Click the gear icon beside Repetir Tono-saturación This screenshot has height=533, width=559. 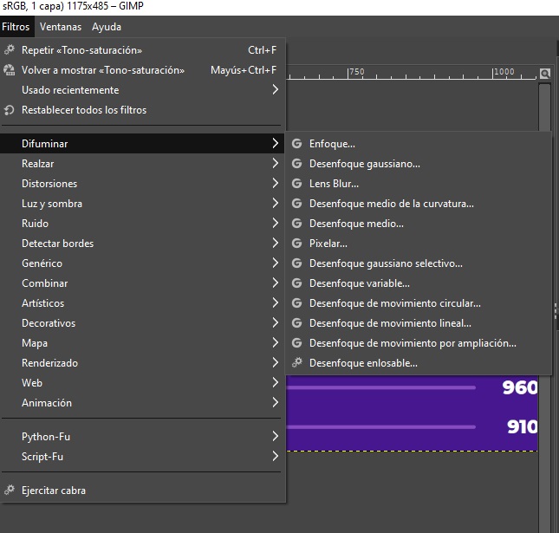(10, 49)
